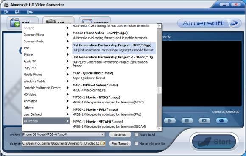Screen dimensions: 246x156
Task: Open the Profile dropdown combo box
Action: (x=63, y=134)
